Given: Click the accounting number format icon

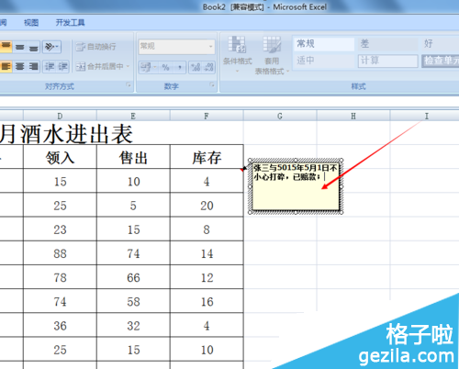Looking at the screenshot, I should pyautogui.click(x=146, y=67).
